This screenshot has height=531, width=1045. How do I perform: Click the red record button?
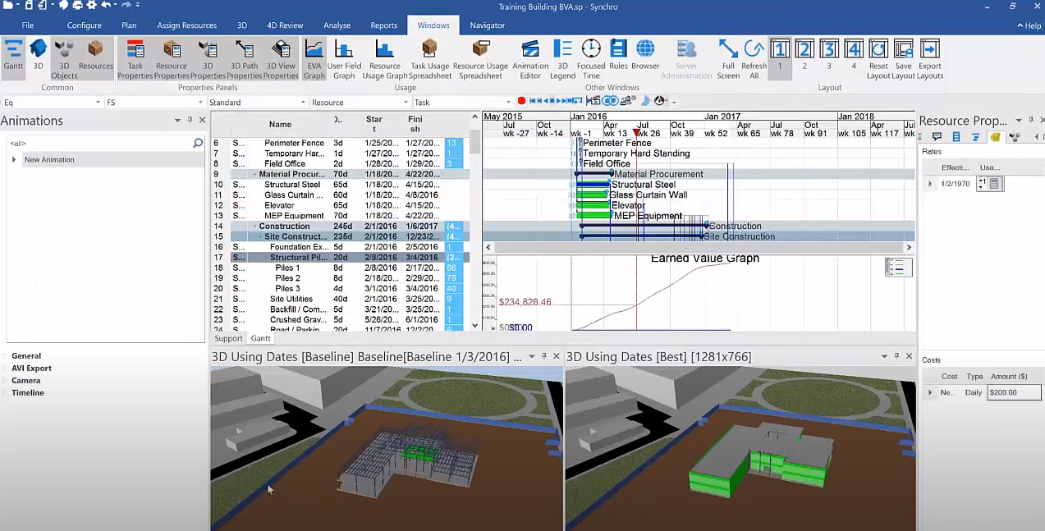(x=521, y=101)
